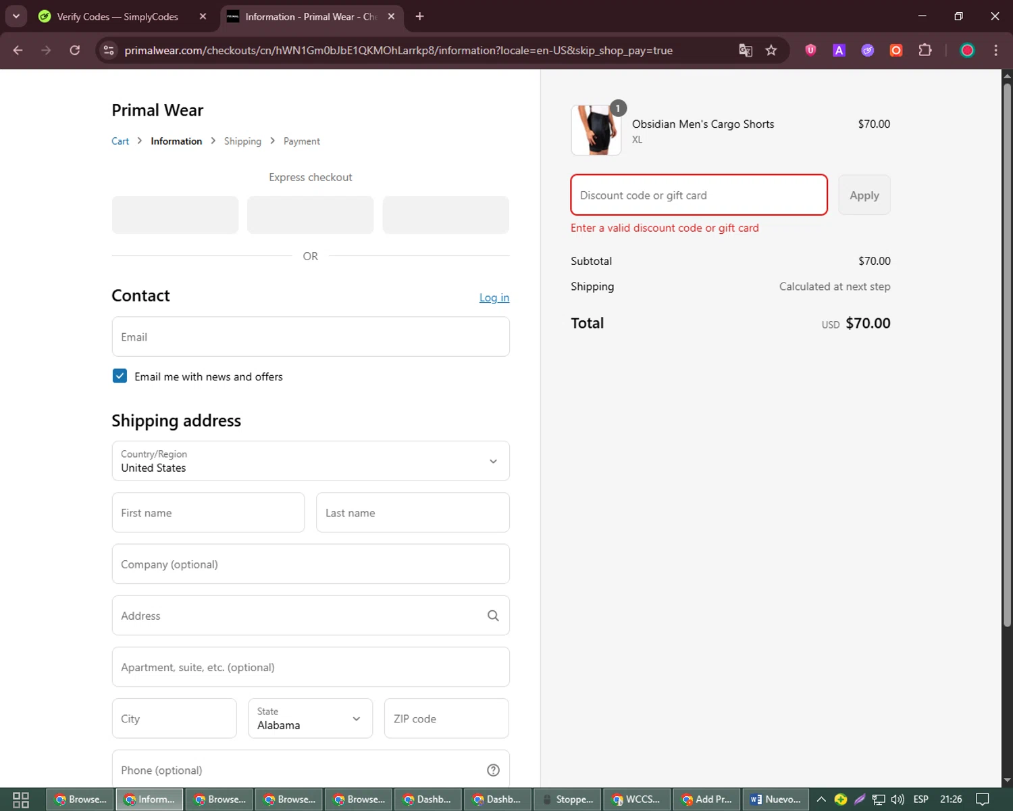Click the first Express checkout placeholder button
Viewport: 1013px width, 811px height.
tap(175, 215)
